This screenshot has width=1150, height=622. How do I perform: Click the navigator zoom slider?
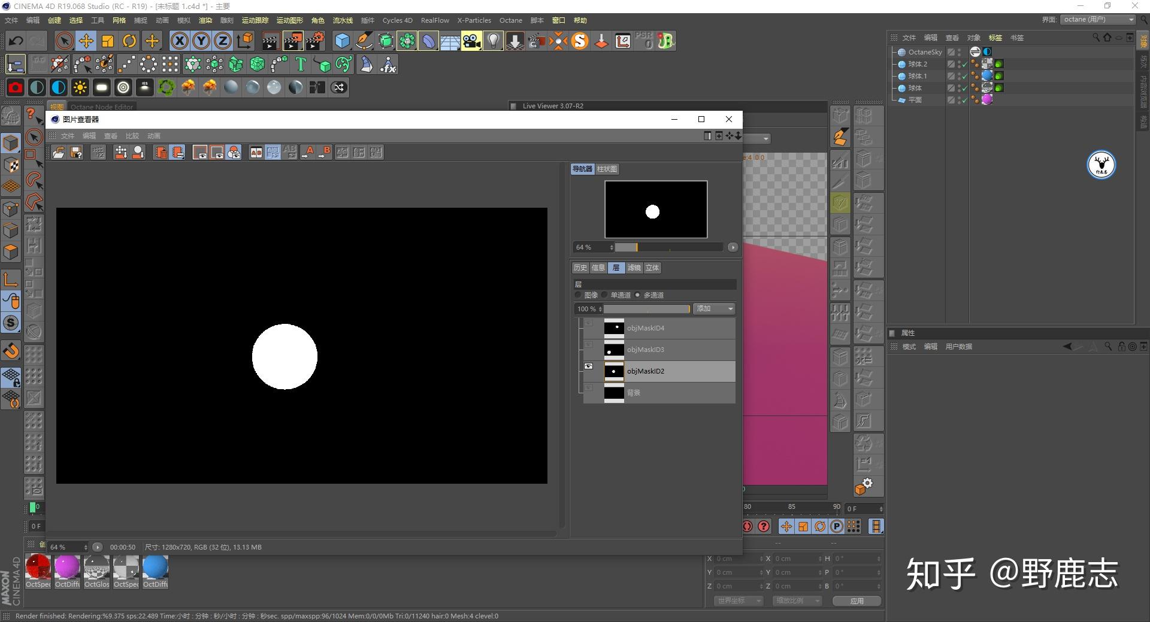coord(668,247)
